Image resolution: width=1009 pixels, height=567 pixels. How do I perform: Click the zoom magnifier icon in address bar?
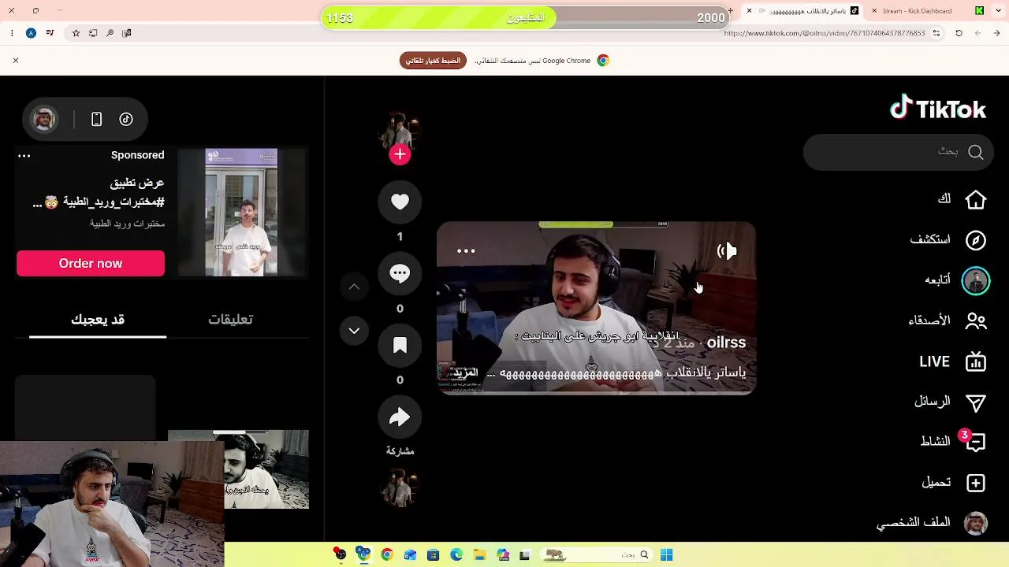pyautogui.click(x=110, y=33)
